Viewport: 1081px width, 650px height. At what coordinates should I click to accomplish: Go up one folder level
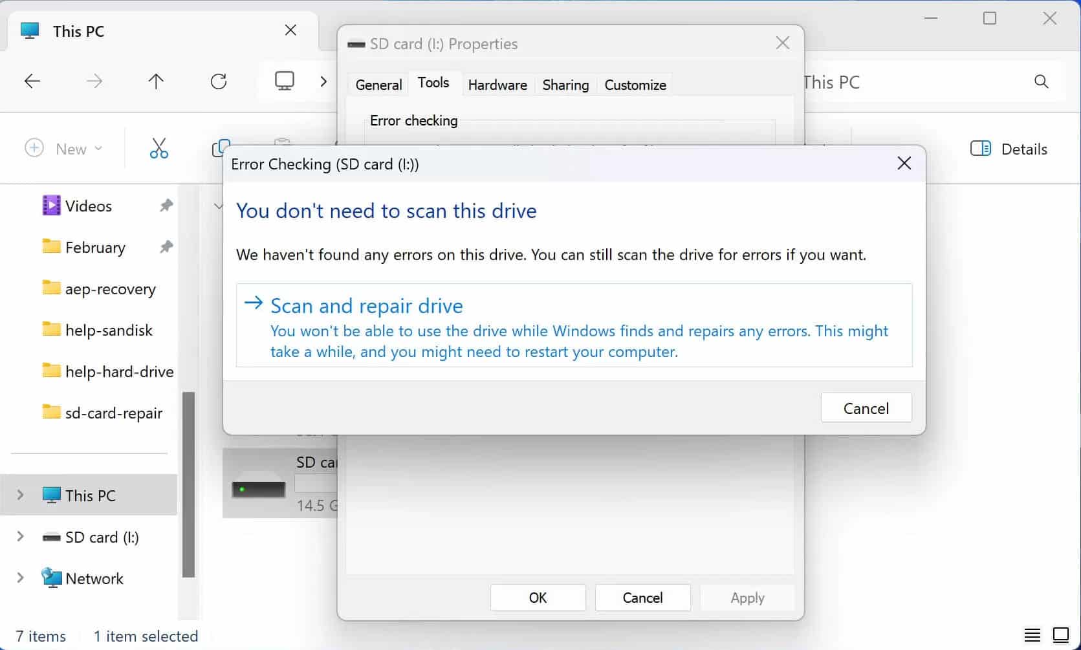click(156, 81)
